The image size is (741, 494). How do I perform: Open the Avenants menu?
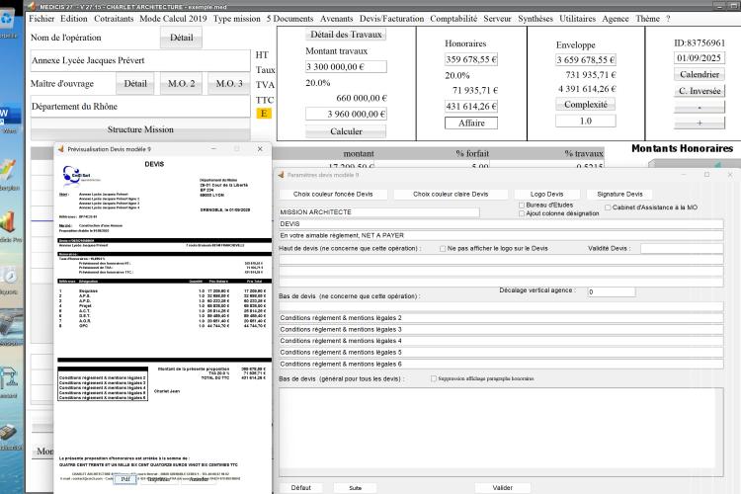(x=337, y=19)
